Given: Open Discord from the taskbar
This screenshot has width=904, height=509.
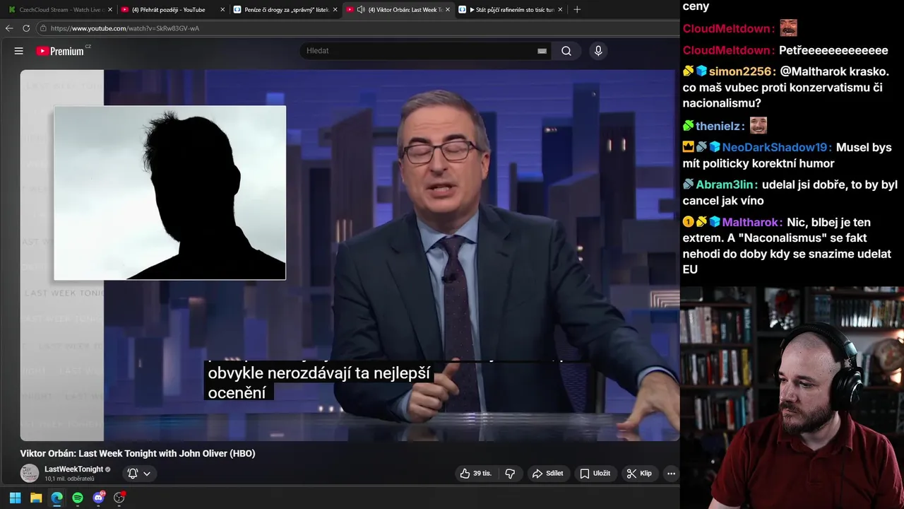Looking at the screenshot, I should click(99, 498).
